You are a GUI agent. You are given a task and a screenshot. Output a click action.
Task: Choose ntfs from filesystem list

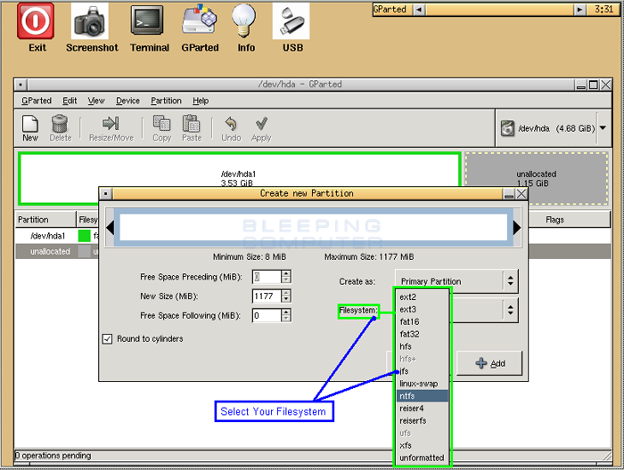[x=423, y=396]
